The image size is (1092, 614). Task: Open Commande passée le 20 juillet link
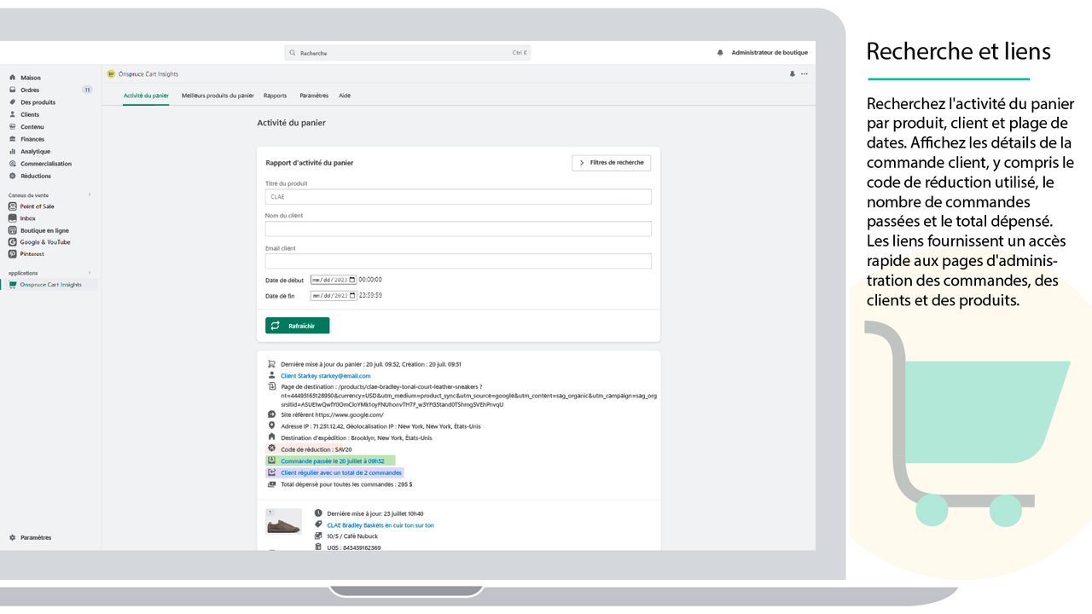coord(333,460)
